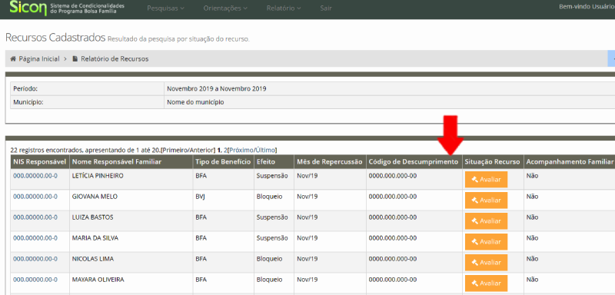Click Bloqueio in Nicolas Lima row
This screenshot has height=295, width=615.
[269, 259]
